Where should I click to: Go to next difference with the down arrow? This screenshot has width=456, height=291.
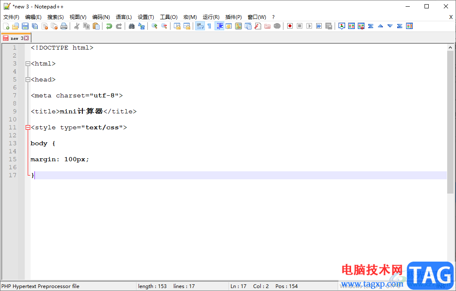390,26
